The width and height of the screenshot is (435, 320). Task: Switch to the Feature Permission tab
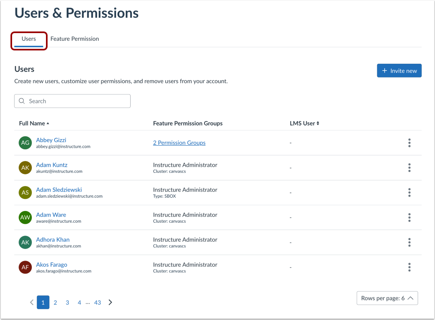coord(75,39)
